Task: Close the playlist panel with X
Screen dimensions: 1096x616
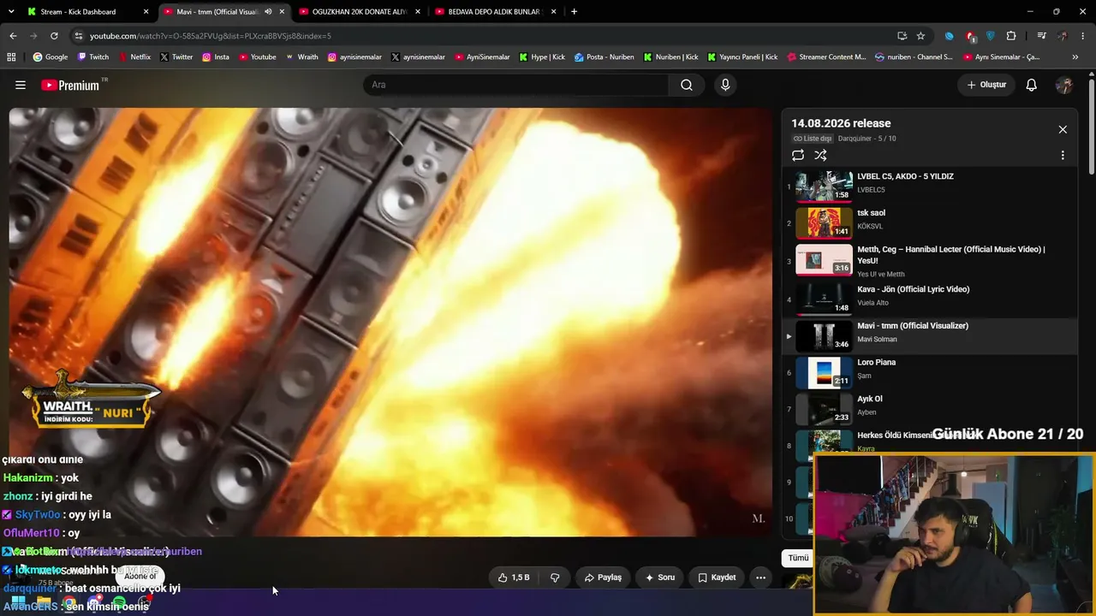Action: pyautogui.click(x=1063, y=129)
